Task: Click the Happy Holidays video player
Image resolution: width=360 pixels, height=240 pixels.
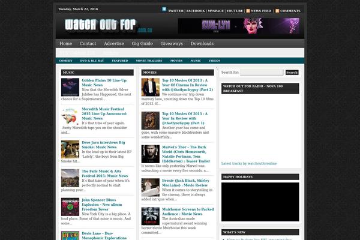Action: pyautogui.click(x=260, y=202)
